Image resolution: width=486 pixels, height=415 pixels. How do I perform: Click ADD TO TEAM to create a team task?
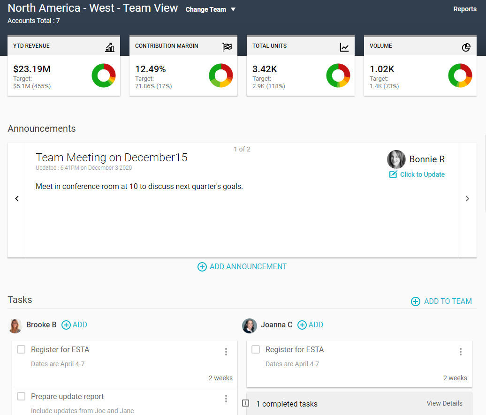click(441, 302)
